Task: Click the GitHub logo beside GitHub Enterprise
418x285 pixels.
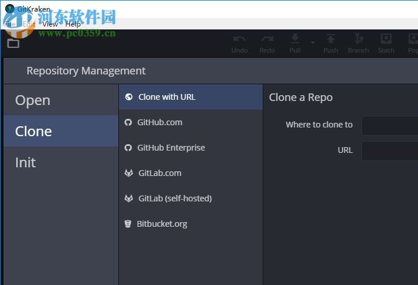Action: [x=128, y=148]
